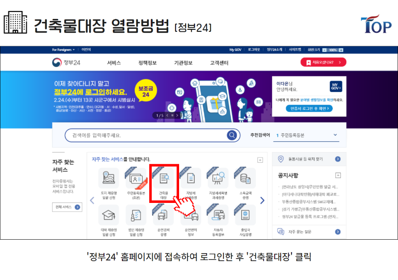398x280 pixels.
Task: Click the MY GOV badge icon
Action: coord(336,87)
